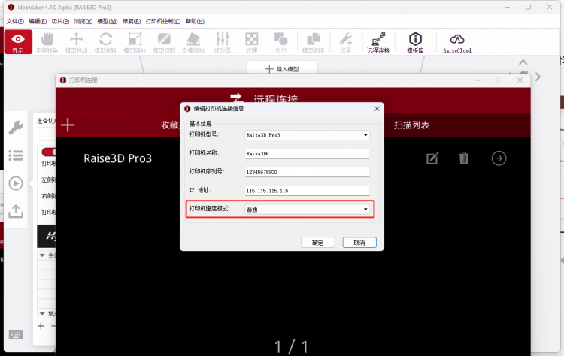Select the 模型切割 cut model tool
564x356 pixels.
[164, 43]
